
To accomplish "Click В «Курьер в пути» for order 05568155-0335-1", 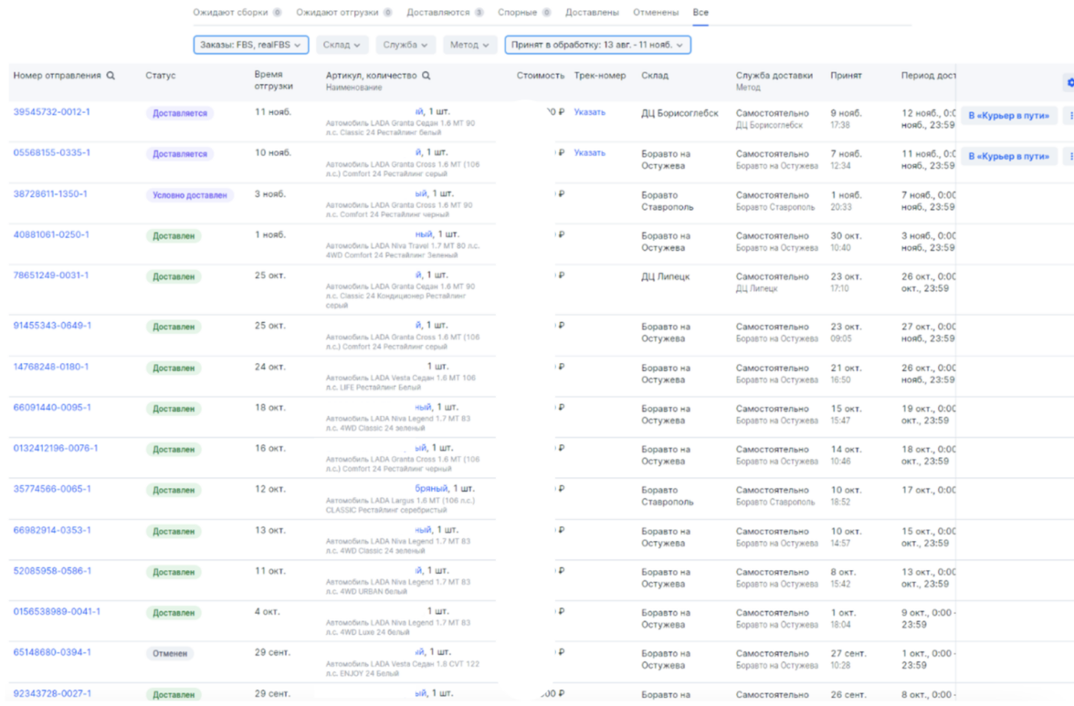I will tap(1008, 157).
